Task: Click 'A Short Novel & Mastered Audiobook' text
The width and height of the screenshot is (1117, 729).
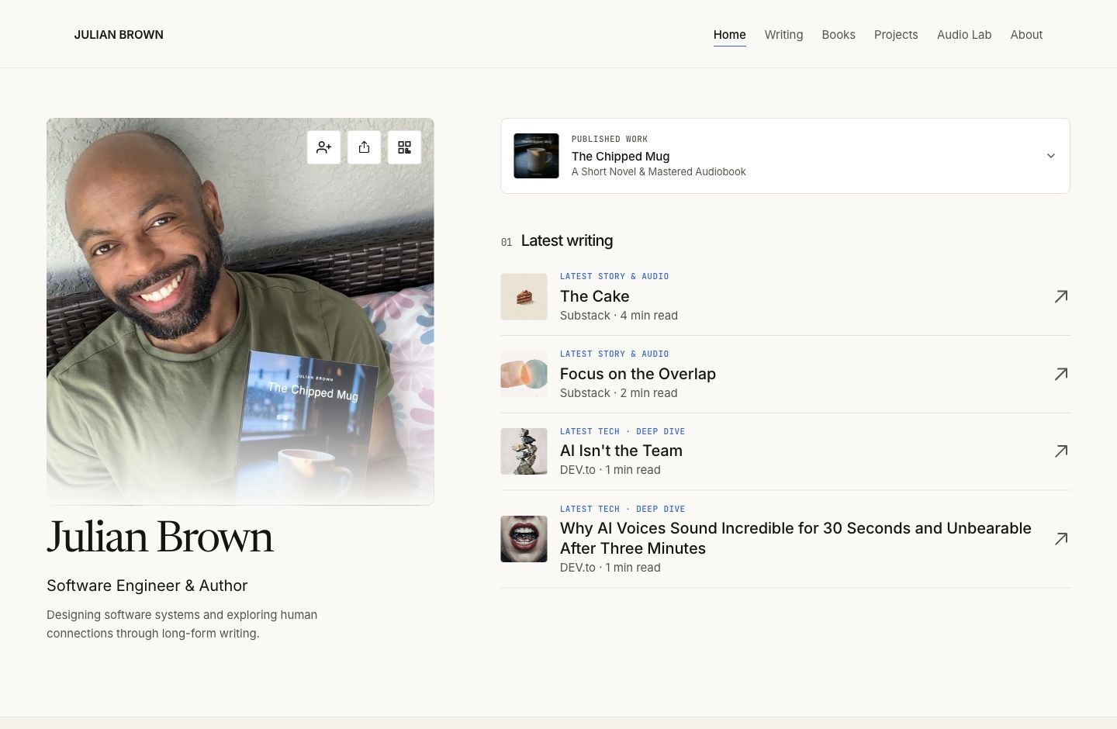Action: tap(659, 172)
